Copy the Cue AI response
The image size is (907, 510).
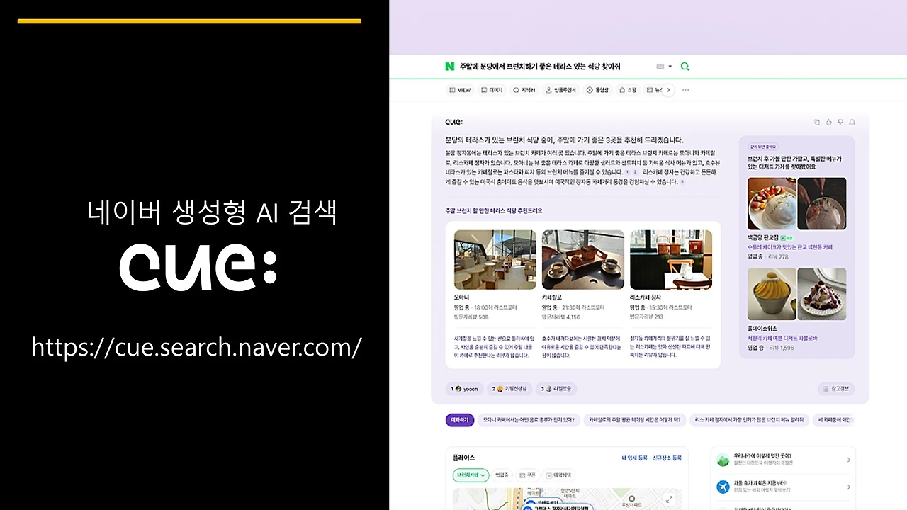[x=816, y=122]
